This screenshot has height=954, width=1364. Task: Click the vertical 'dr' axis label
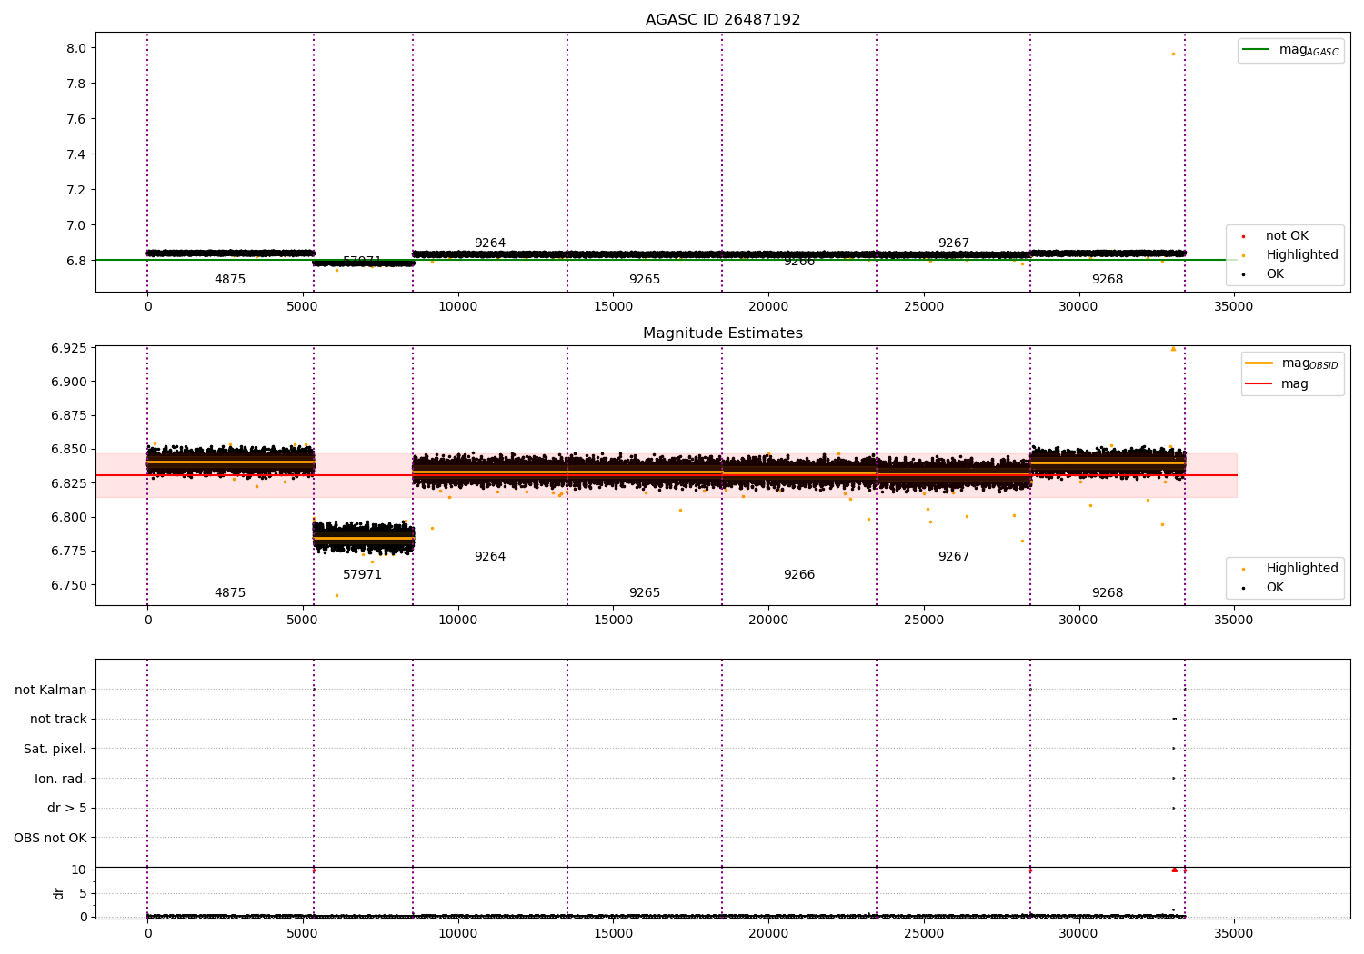(x=59, y=893)
